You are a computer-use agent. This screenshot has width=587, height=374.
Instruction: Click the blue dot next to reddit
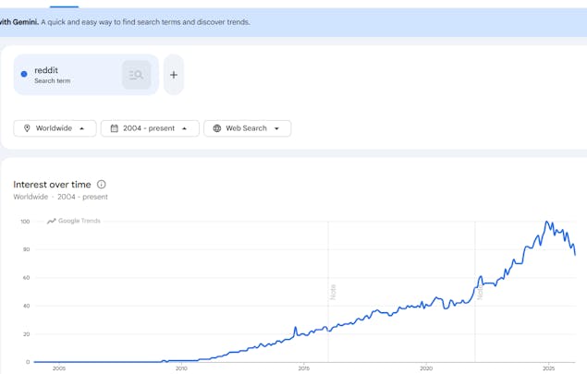24,74
